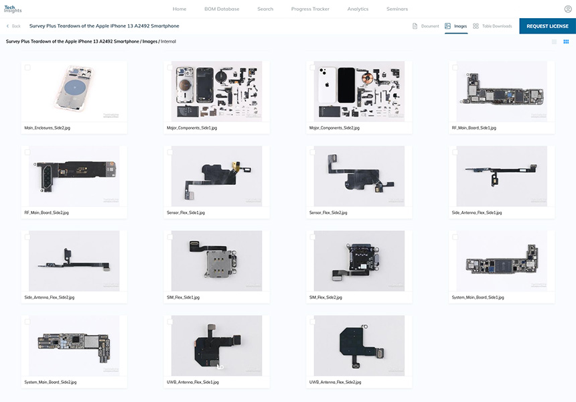Viewport: 576px width, 402px height.
Task: Click the back chevron arrow icon
Action: coord(8,26)
